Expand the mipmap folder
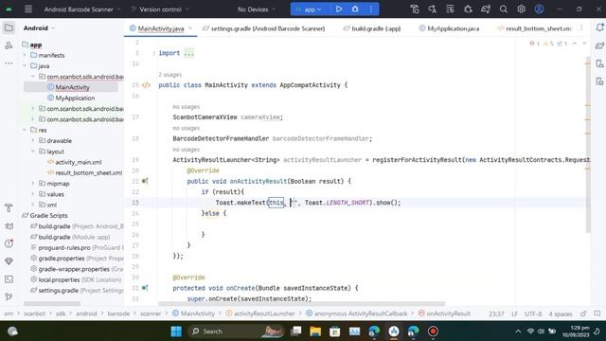The width and height of the screenshot is (606, 341). click(33, 183)
